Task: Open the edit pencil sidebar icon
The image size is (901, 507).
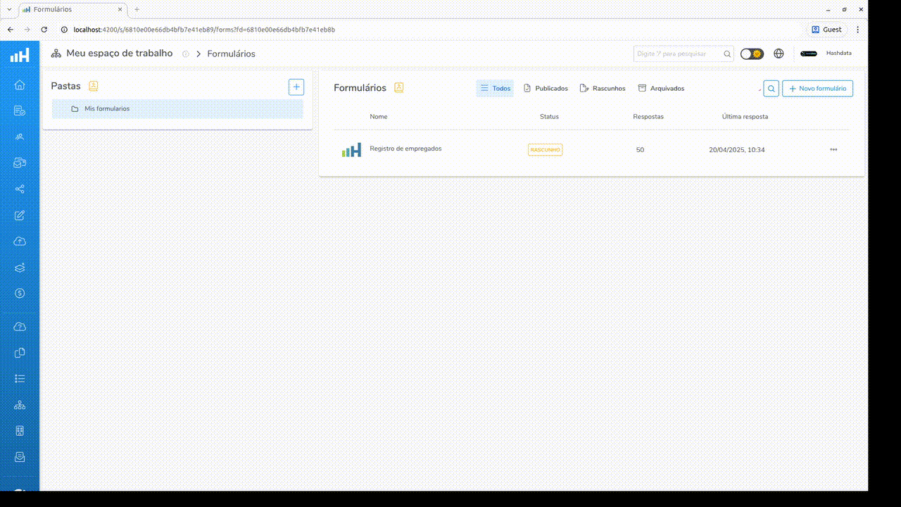Action: (20, 215)
